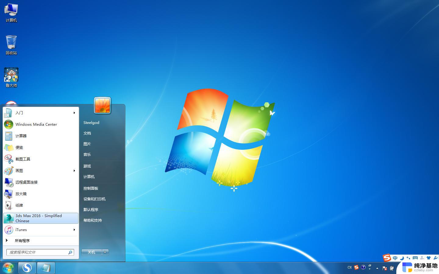
Task: Toggle the moon half/full-width mode
Action: tap(402, 258)
